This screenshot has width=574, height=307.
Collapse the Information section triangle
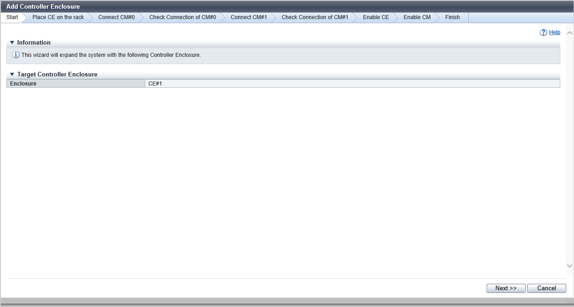12,43
